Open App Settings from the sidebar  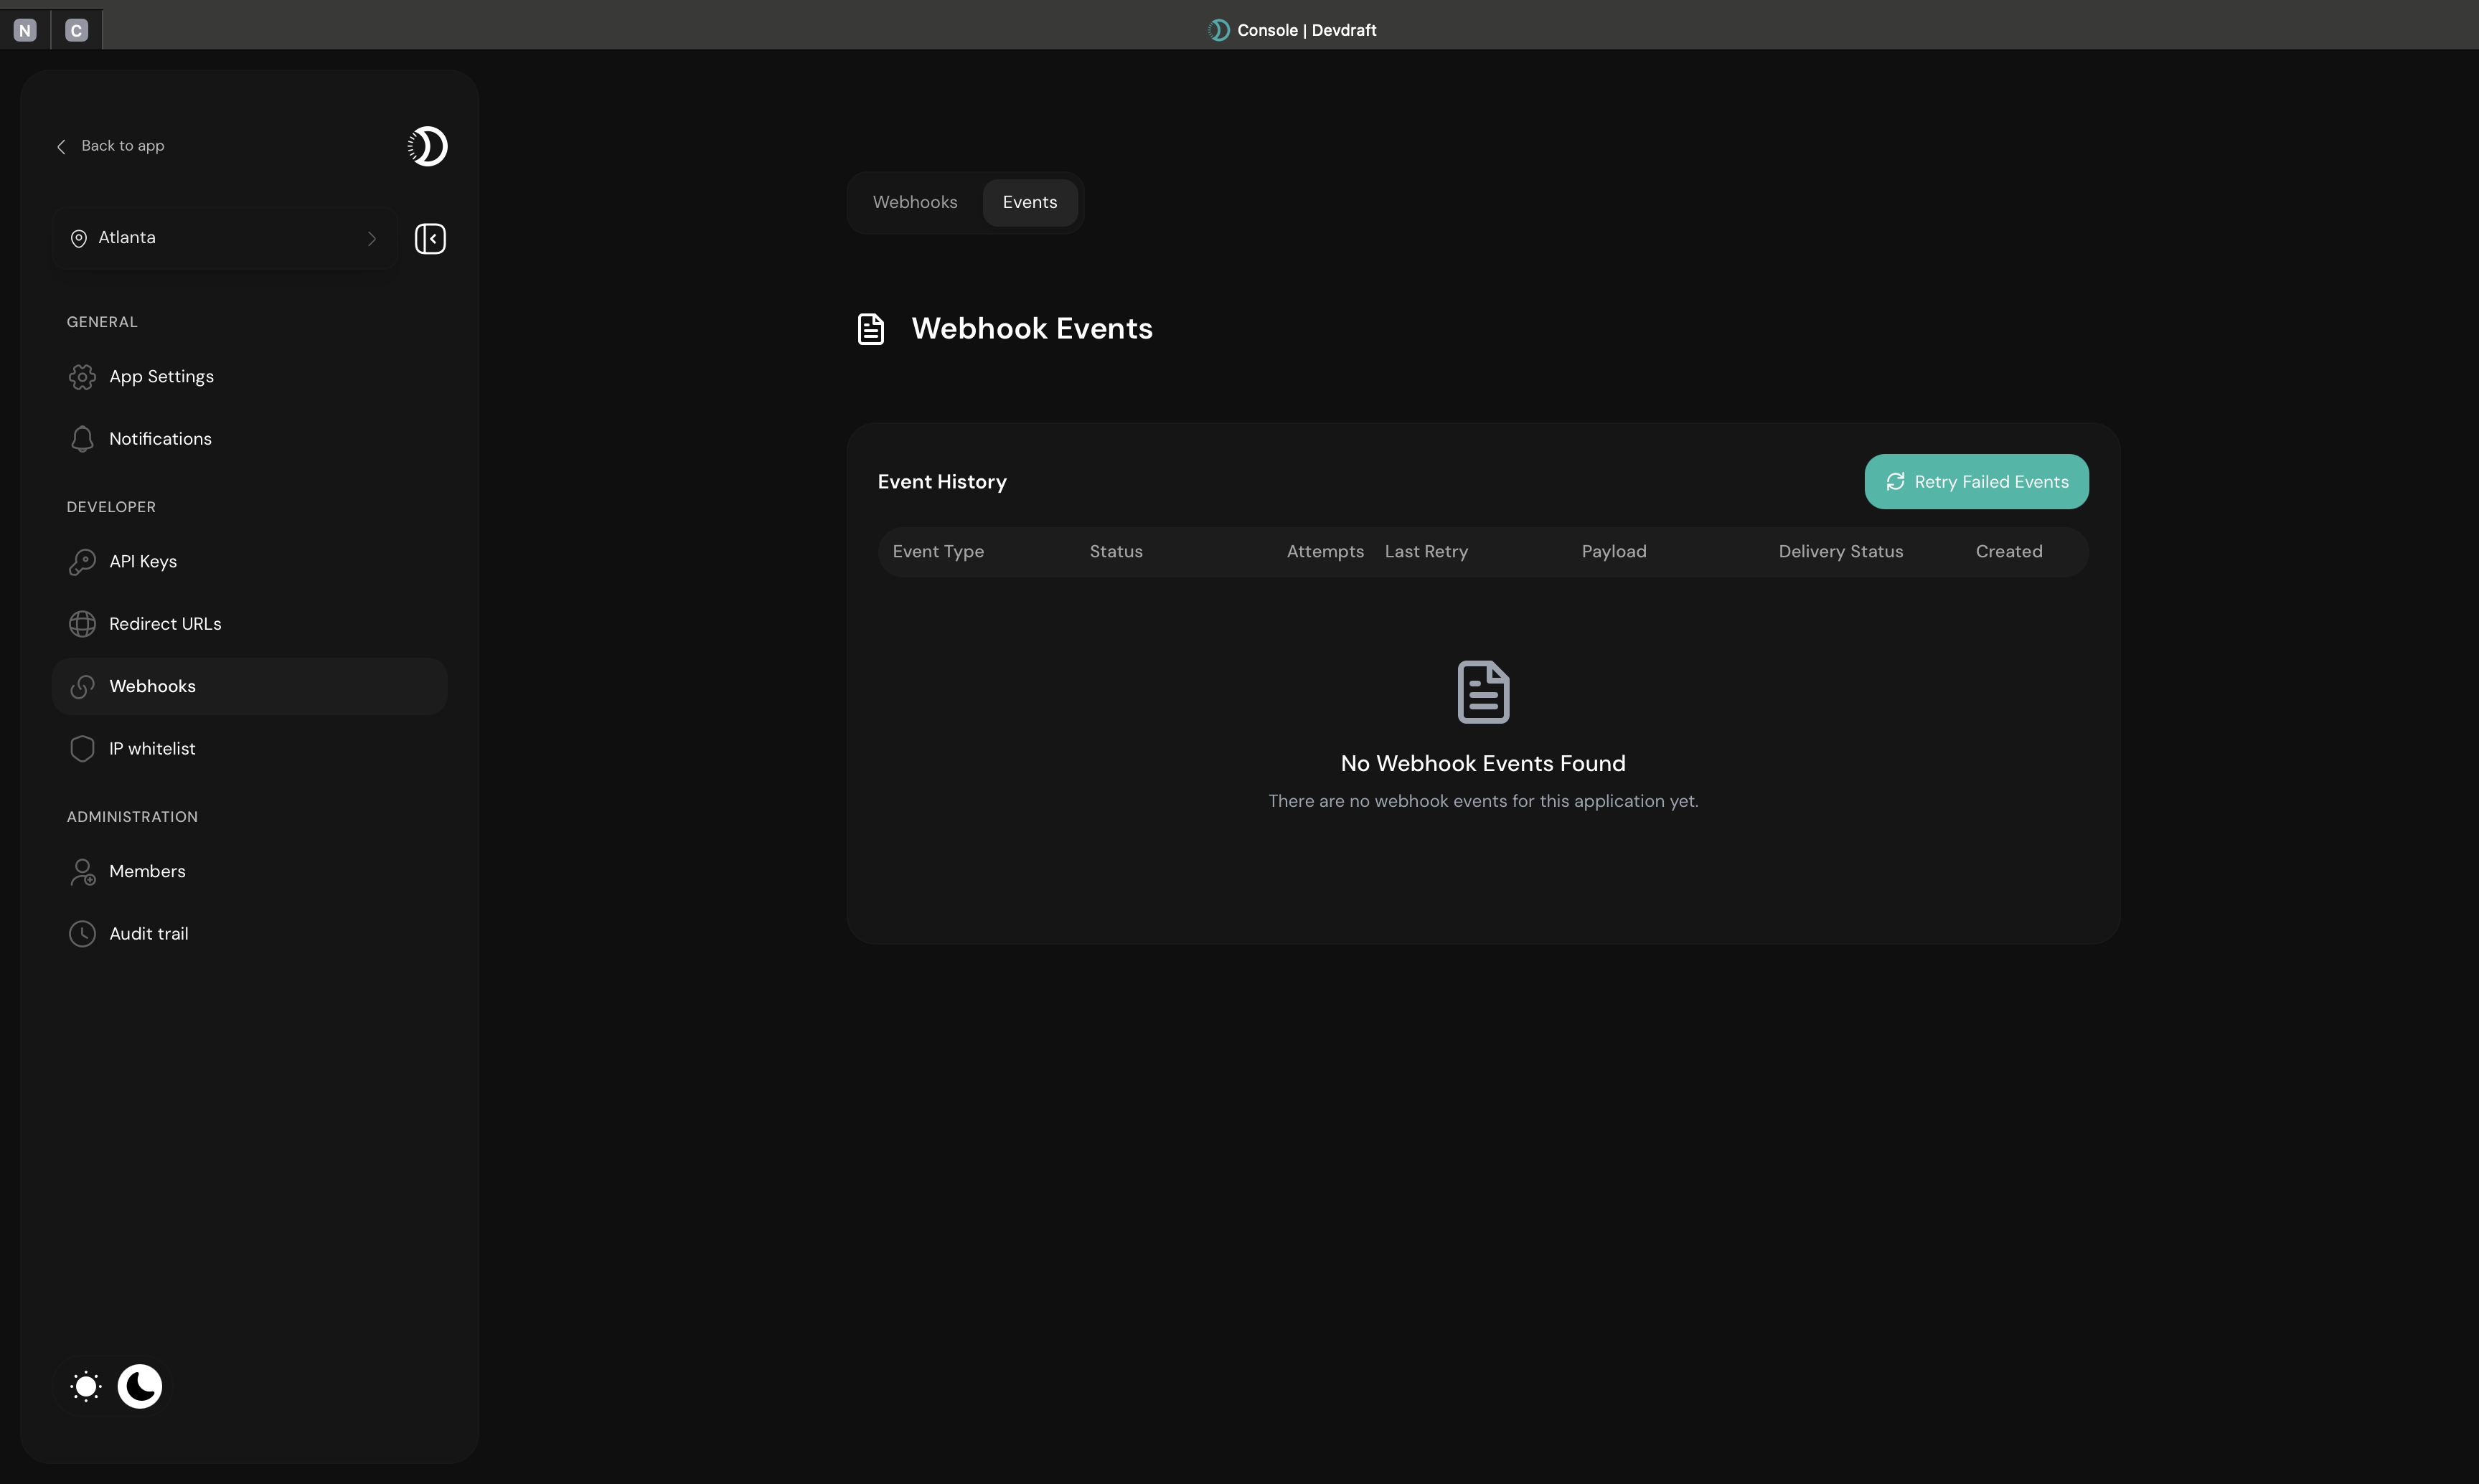pyautogui.click(x=161, y=376)
